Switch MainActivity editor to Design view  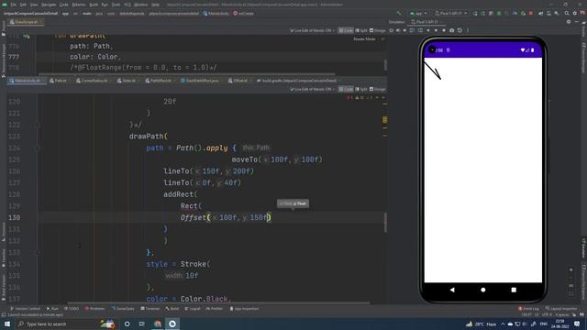point(377,89)
